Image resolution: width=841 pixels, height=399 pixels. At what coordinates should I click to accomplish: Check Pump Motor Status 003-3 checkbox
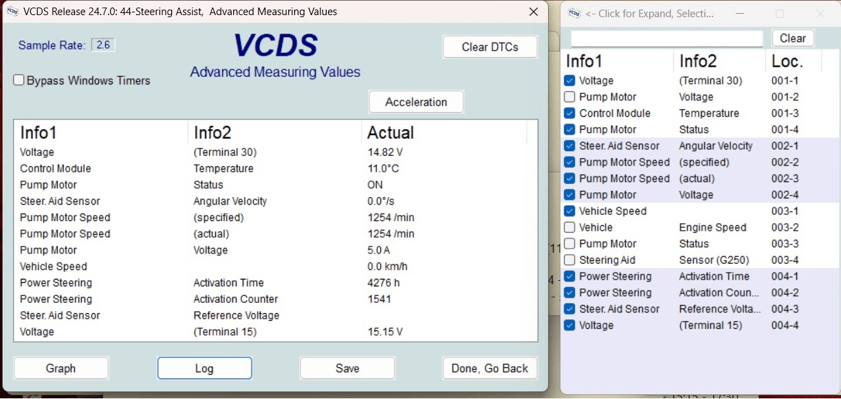[x=569, y=244]
